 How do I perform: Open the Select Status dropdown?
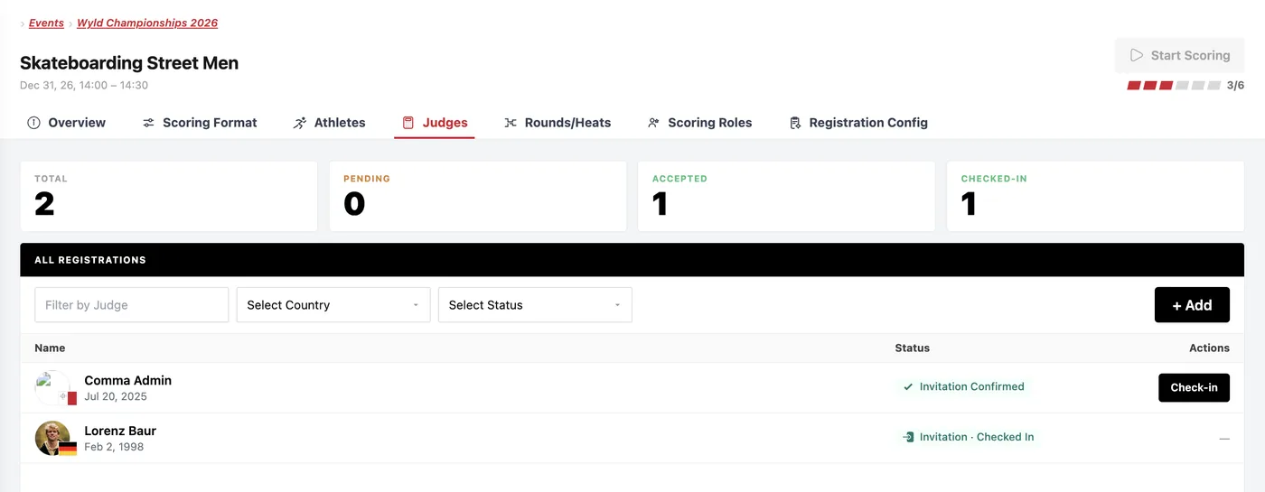coord(535,305)
